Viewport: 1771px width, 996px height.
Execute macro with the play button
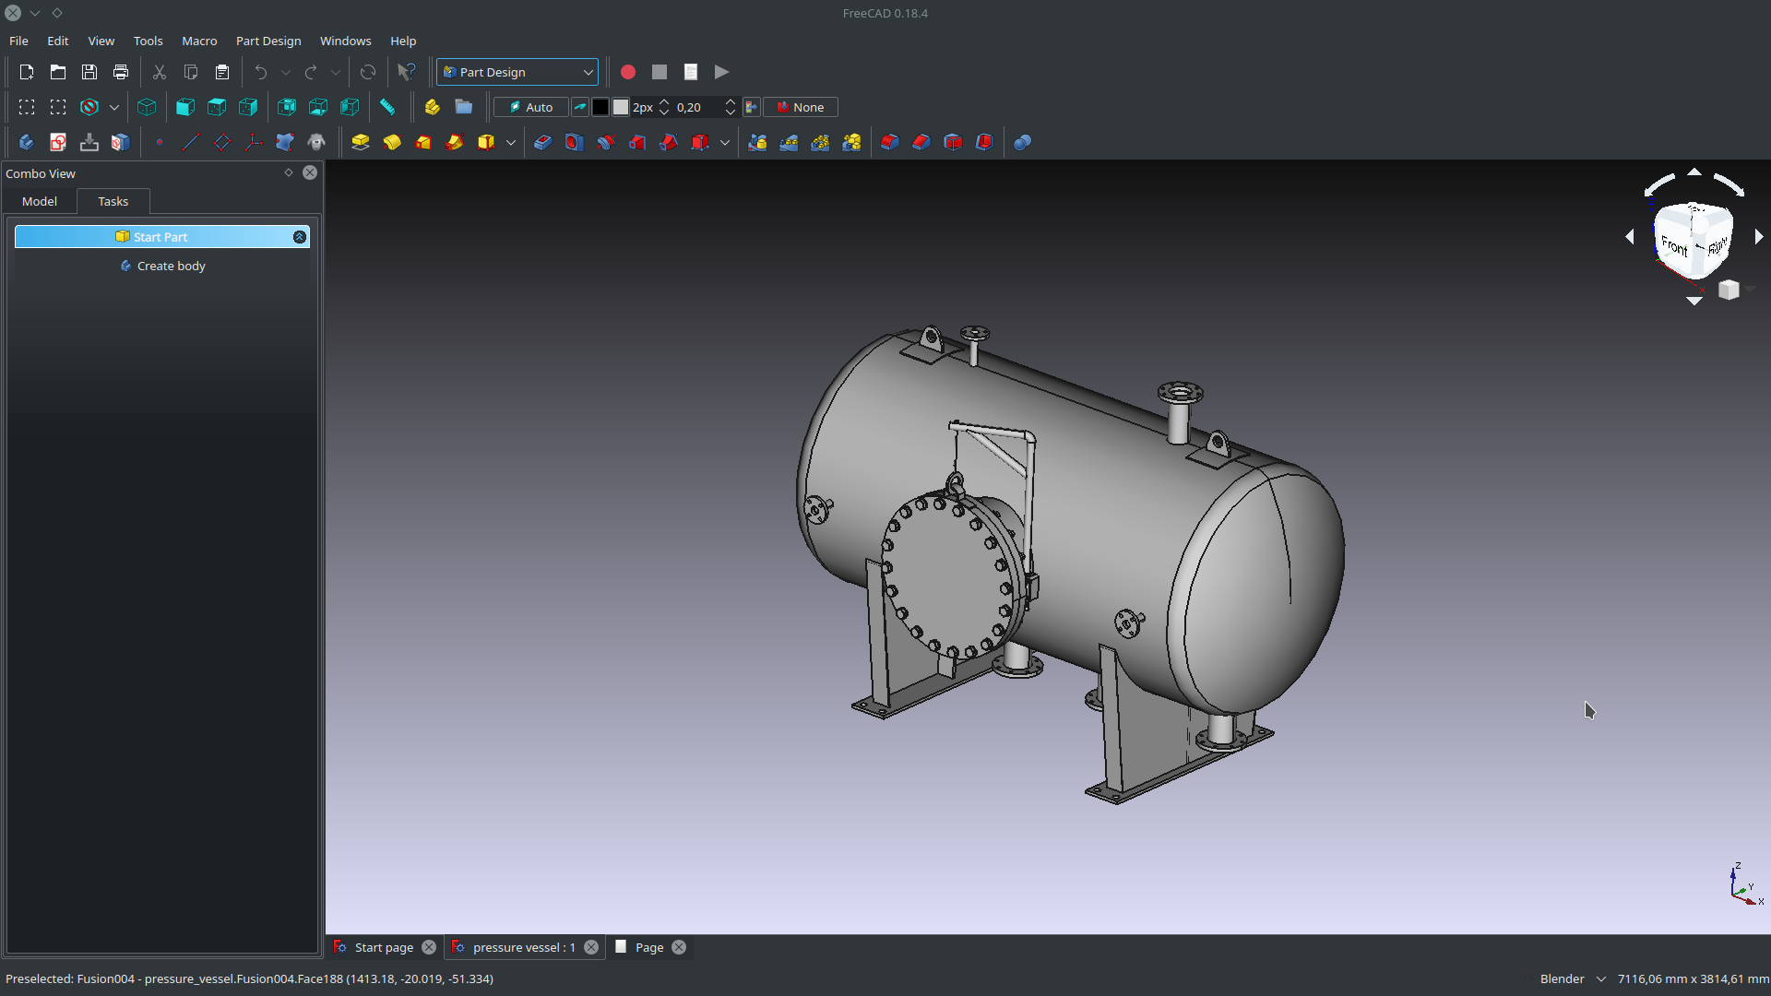pyautogui.click(x=722, y=72)
